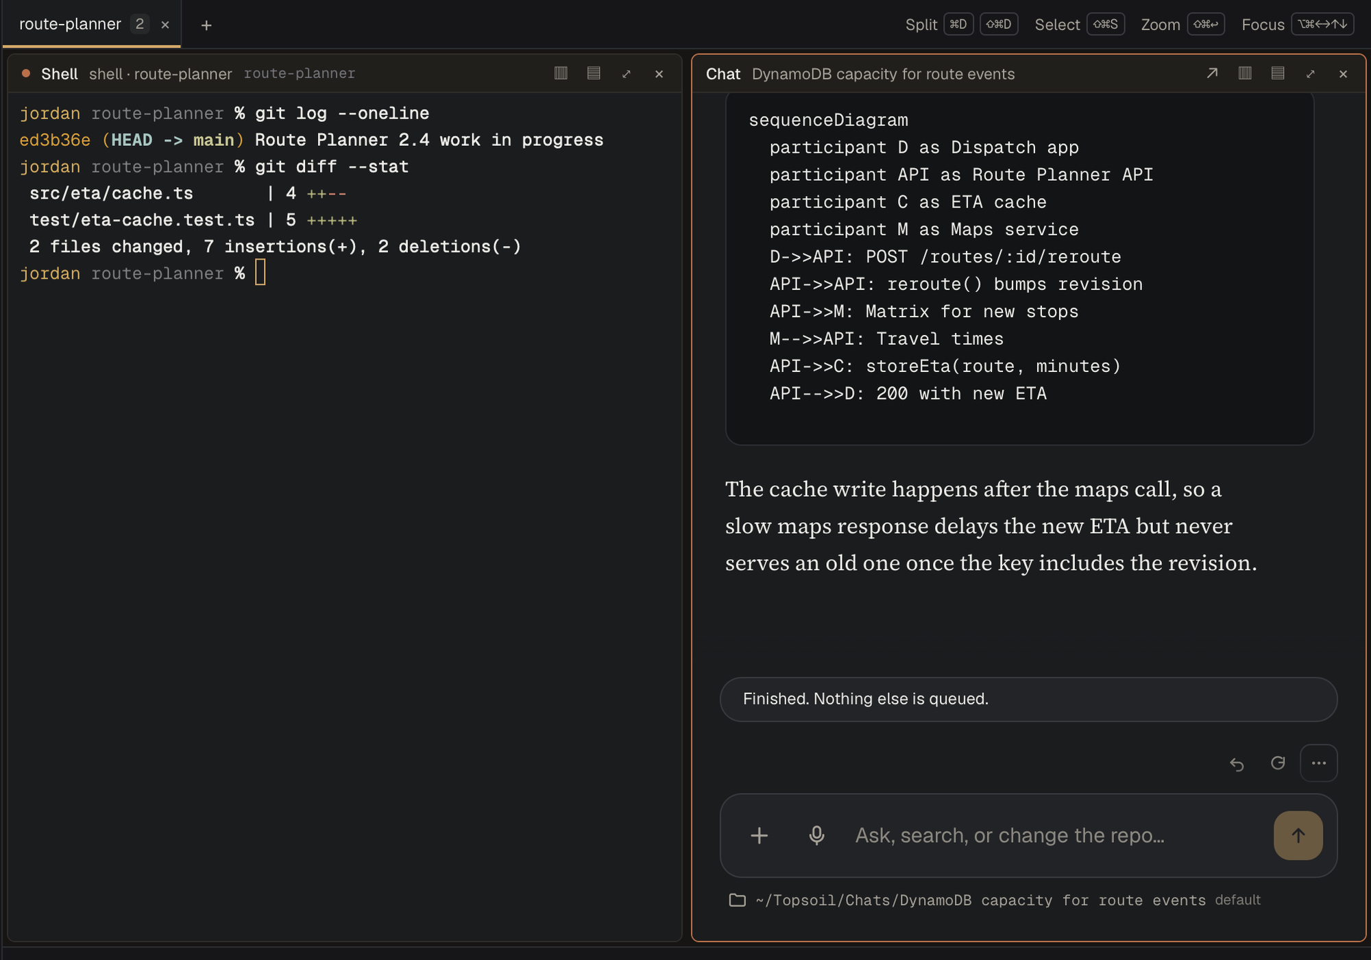Split Shell pane into rows
The image size is (1371, 960).
pos(594,73)
